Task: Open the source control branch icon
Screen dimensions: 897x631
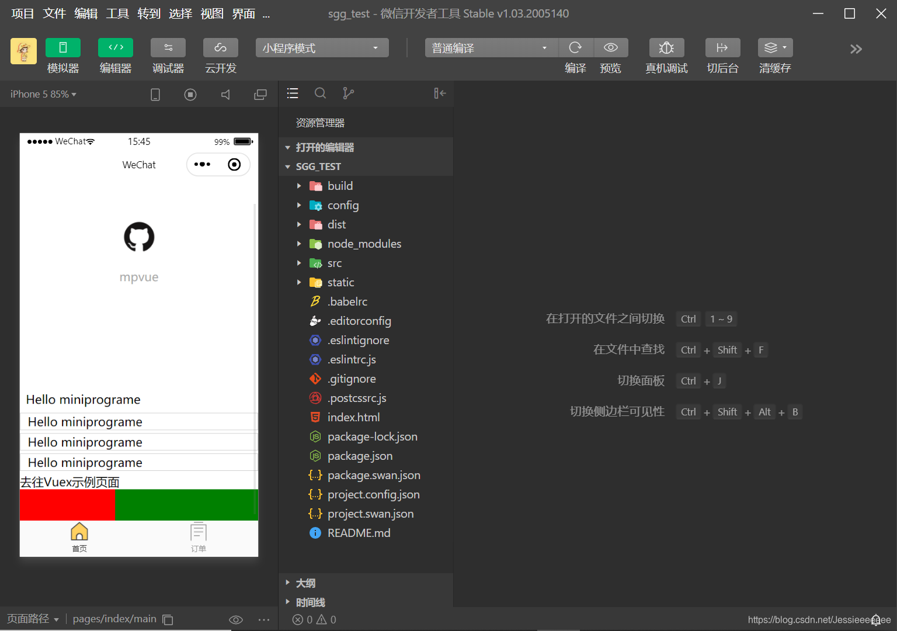Action: point(348,93)
